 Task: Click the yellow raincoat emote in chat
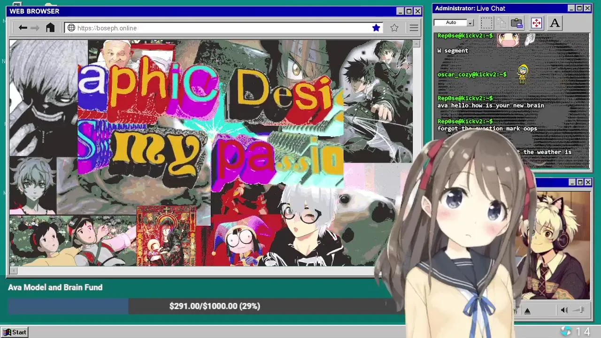[523, 74]
